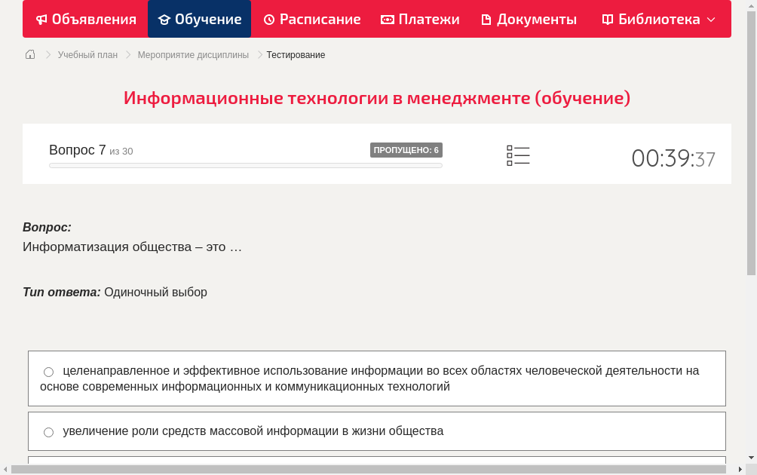Viewport: 757px width, 475px height.
Task: Open the home icon in breadcrumbs
Action: point(30,54)
